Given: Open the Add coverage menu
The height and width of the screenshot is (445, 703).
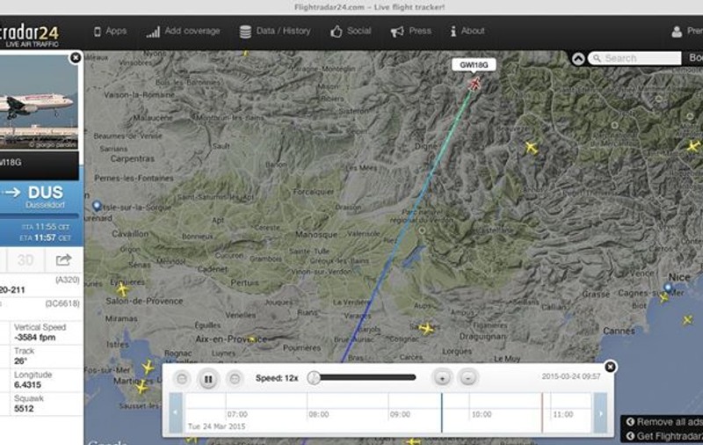Looking at the screenshot, I should 183,31.
